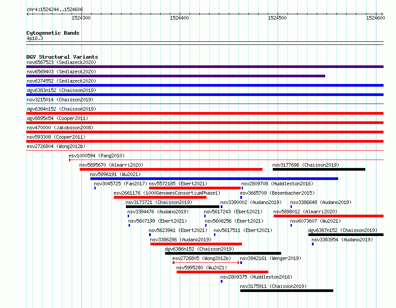
Task: Click the dgv6383n152 (Chaisson2019) label
Action: (x=61, y=90)
